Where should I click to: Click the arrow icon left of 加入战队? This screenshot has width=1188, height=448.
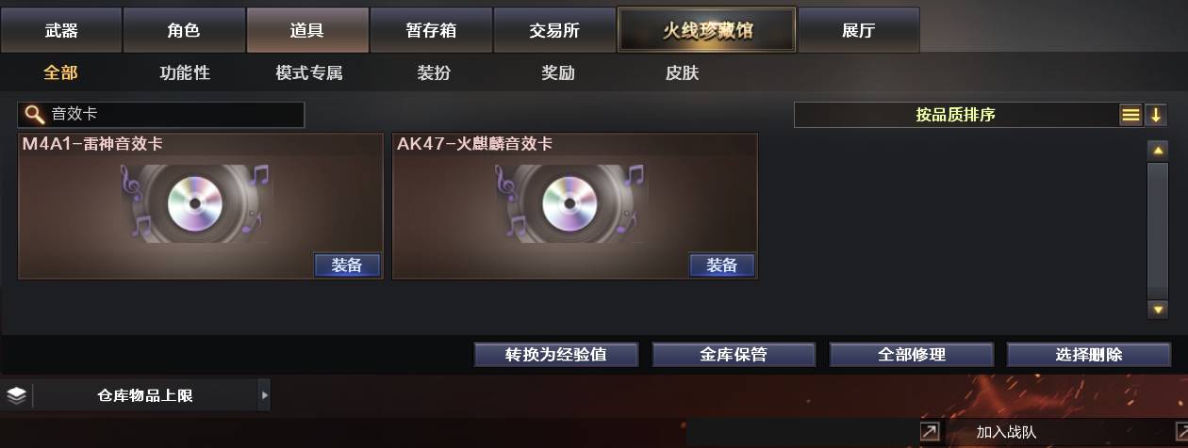tap(930, 431)
